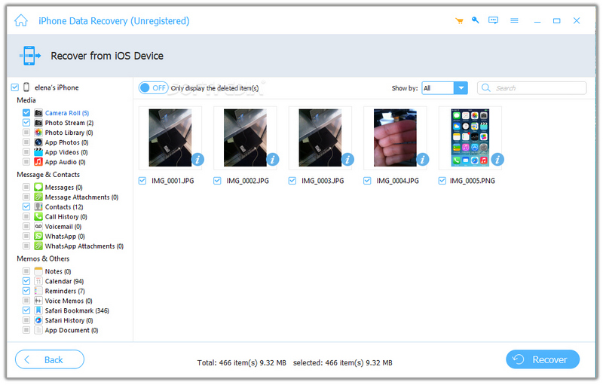Image resolution: width=603 pixels, height=385 pixels.
Task: Click the home icon in title bar
Action: [22, 20]
